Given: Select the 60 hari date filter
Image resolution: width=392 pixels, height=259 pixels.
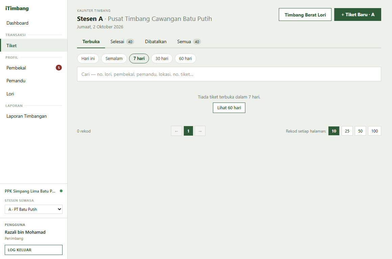Looking at the screenshot, I should (186, 58).
